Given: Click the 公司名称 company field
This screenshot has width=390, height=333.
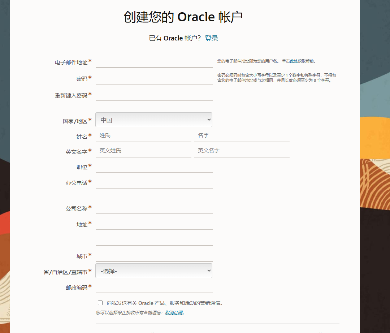Looking at the screenshot, I should pos(154,208).
